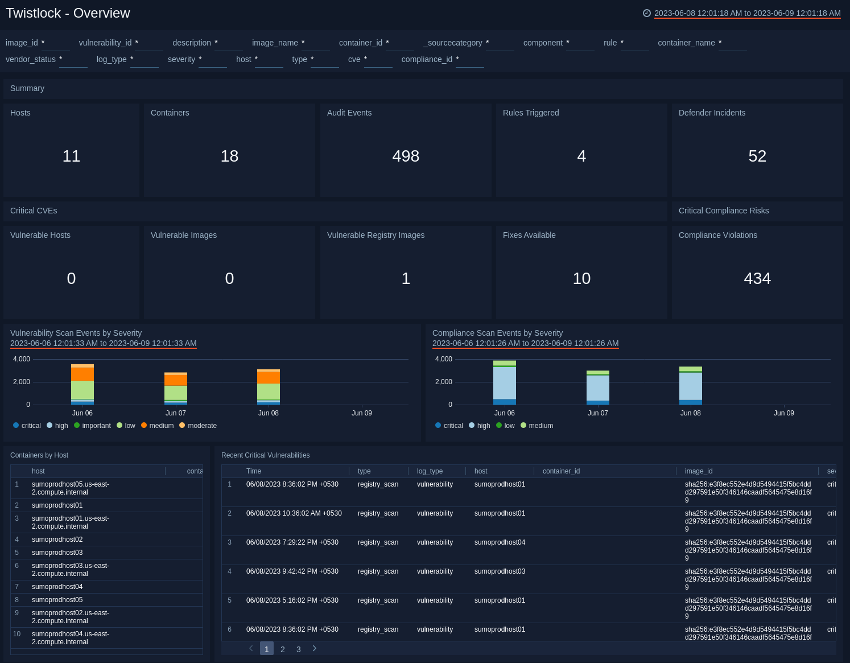This screenshot has height=663, width=850.
Task: Click the Compliance Scan Events date range link
Action: [x=525, y=343]
